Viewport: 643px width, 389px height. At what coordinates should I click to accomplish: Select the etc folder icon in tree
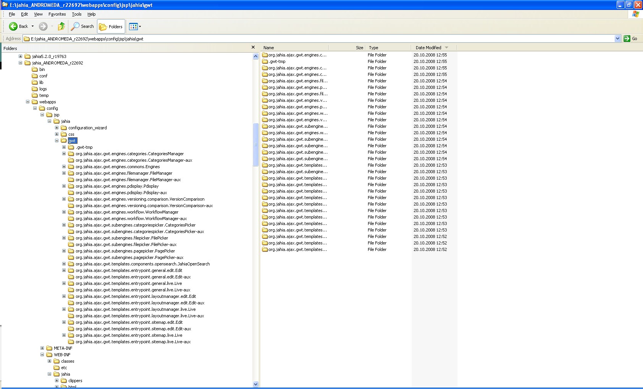pos(57,368)
